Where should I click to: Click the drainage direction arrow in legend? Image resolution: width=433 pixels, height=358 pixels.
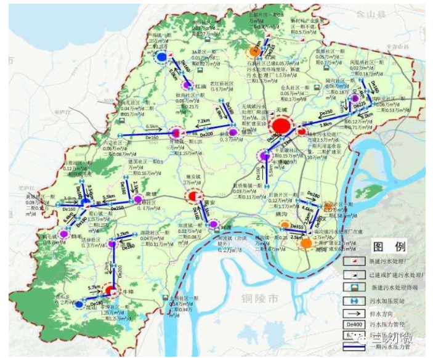pos(353,312)
